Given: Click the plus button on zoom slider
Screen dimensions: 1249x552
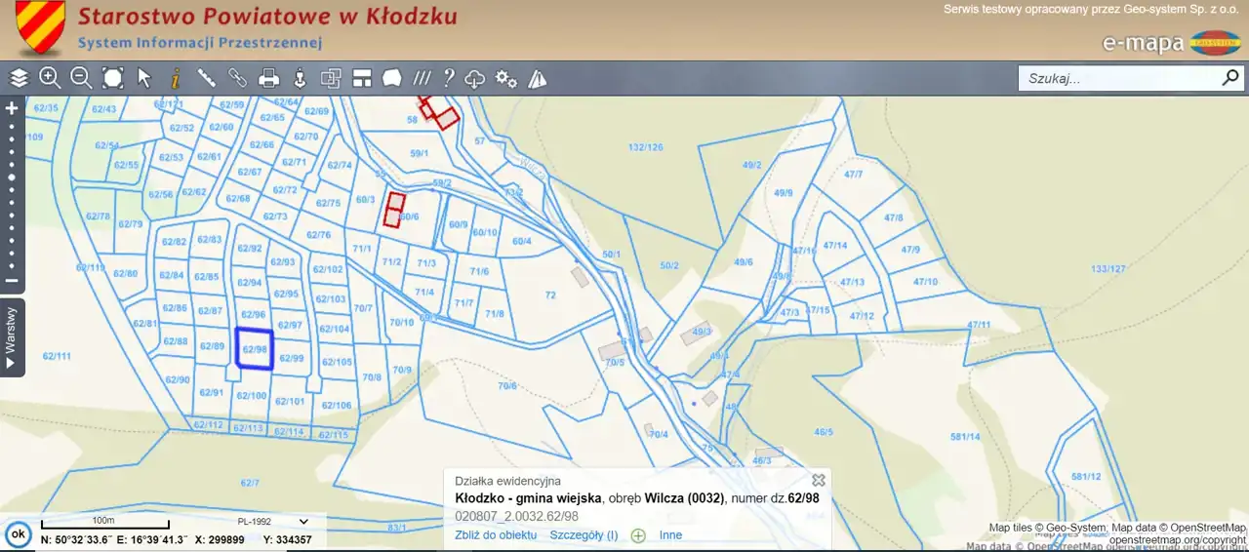Looking at the screenshot, I should [x=12, y=108].
